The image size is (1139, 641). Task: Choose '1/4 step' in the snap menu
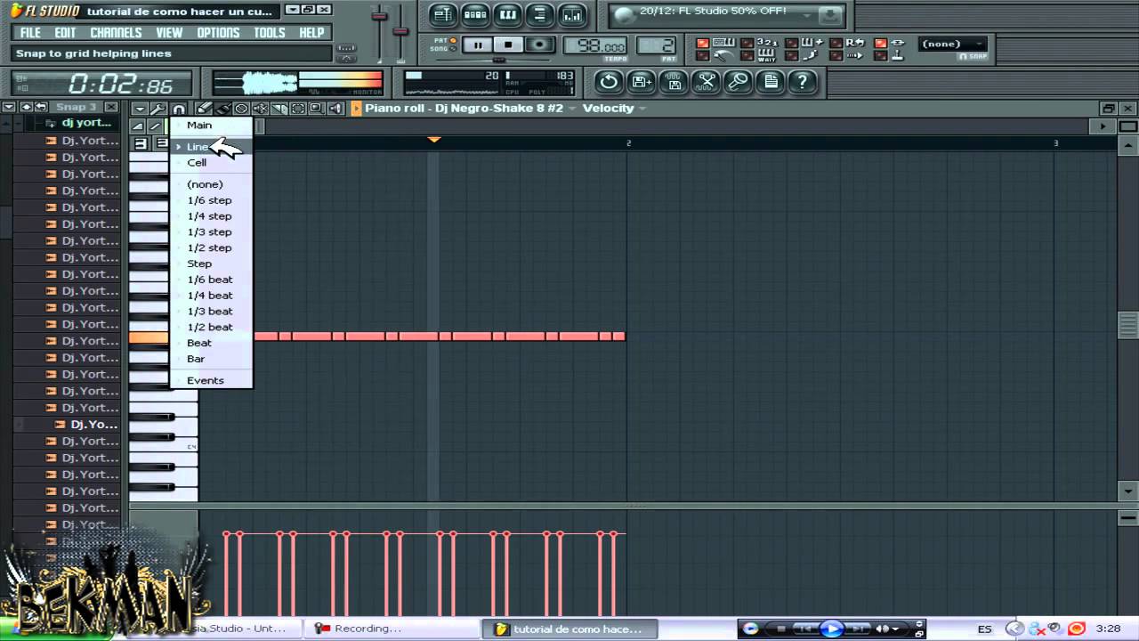click(211, 216)
